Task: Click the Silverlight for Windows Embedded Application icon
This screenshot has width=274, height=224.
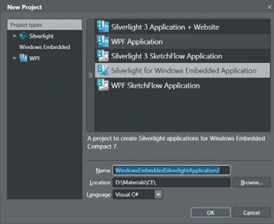Action: coord(103,71)
